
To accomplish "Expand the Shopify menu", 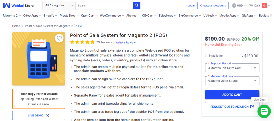I will (x=51, y=16).
